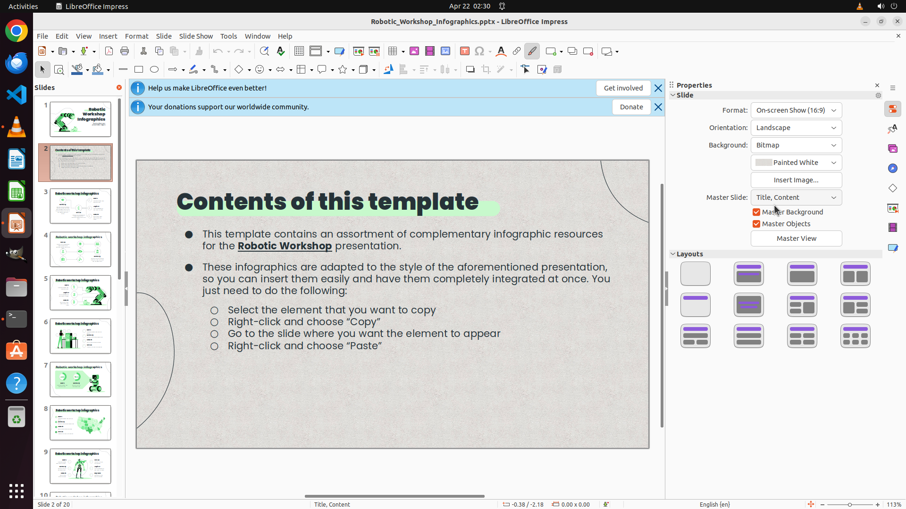Click the Insert Special Character omega icon
This screenshot has height=509, width=906.
[479, 51]
